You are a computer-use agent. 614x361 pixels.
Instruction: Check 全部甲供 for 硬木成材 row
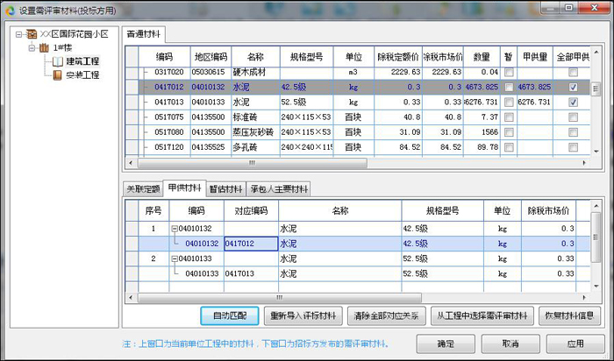click(x=573, y=72)
